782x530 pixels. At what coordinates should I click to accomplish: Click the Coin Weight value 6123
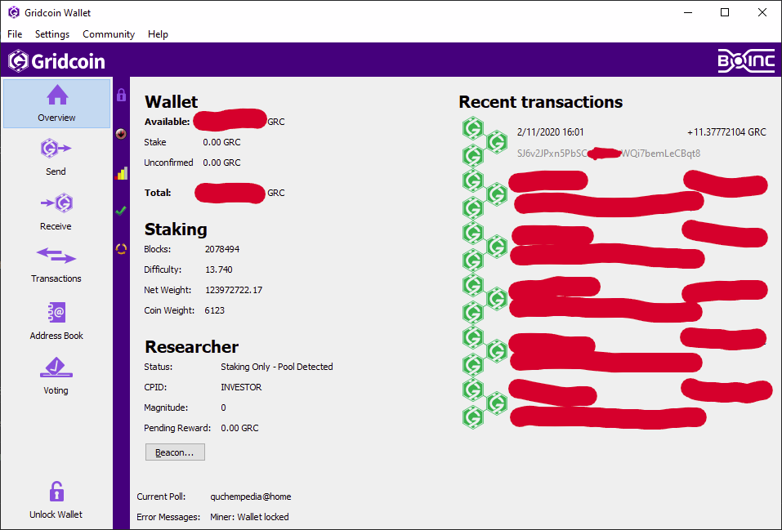pos(214,310)
